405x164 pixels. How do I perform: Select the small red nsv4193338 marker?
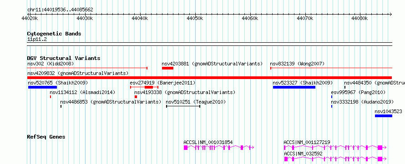click(136, 97)
